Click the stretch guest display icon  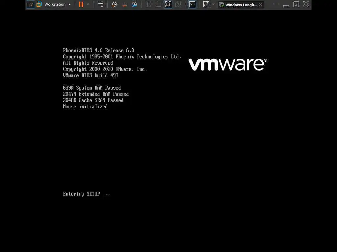click(206, 4)
